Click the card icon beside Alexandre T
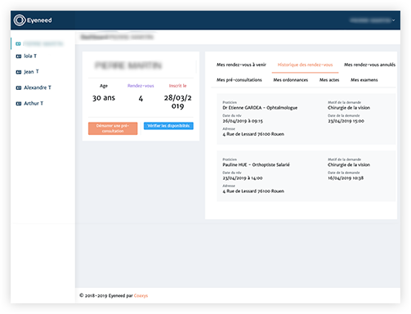The height and width of the screenshot is (314, 411). [18, 87]
